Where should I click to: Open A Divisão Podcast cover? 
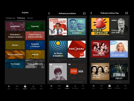[x=119, y=71]
